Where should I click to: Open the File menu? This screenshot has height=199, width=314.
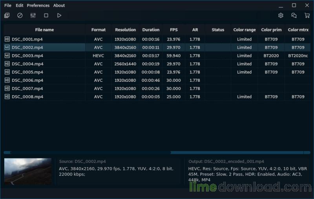click(x=8, y=6)
